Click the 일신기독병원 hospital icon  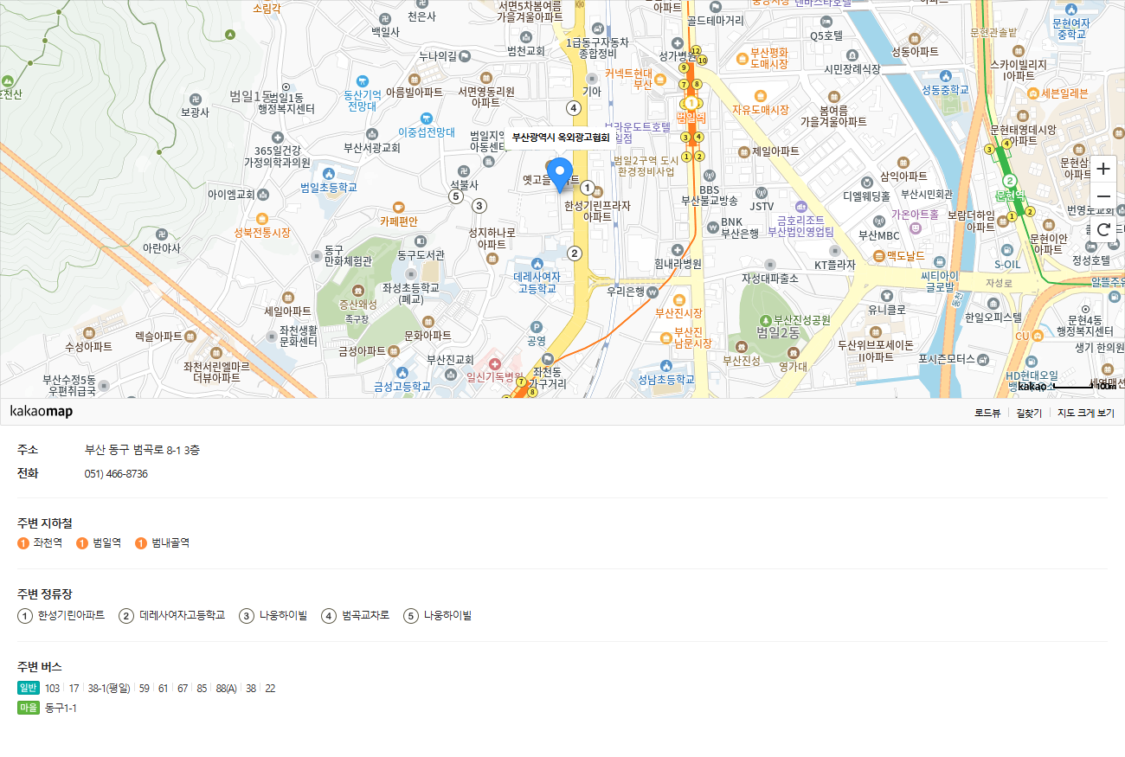tap(494, 363)
